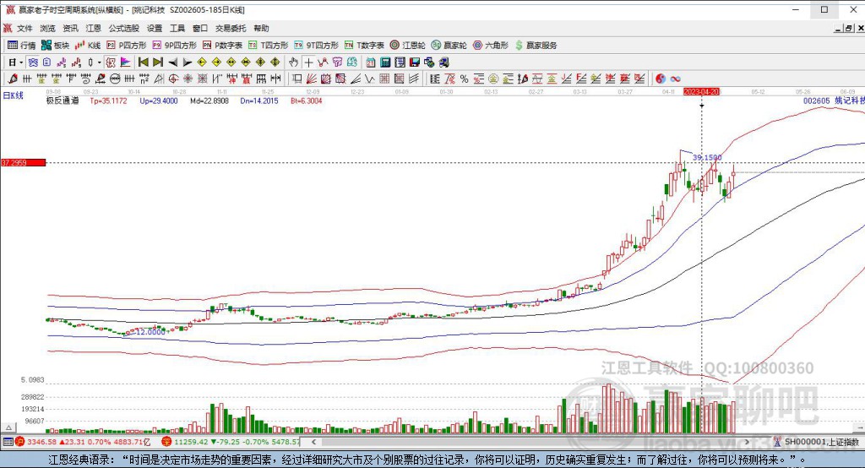The image size is (865, 468).
Task: Open the 交易委托 menu
Action: pyautogui.click(x=230, y=28)
